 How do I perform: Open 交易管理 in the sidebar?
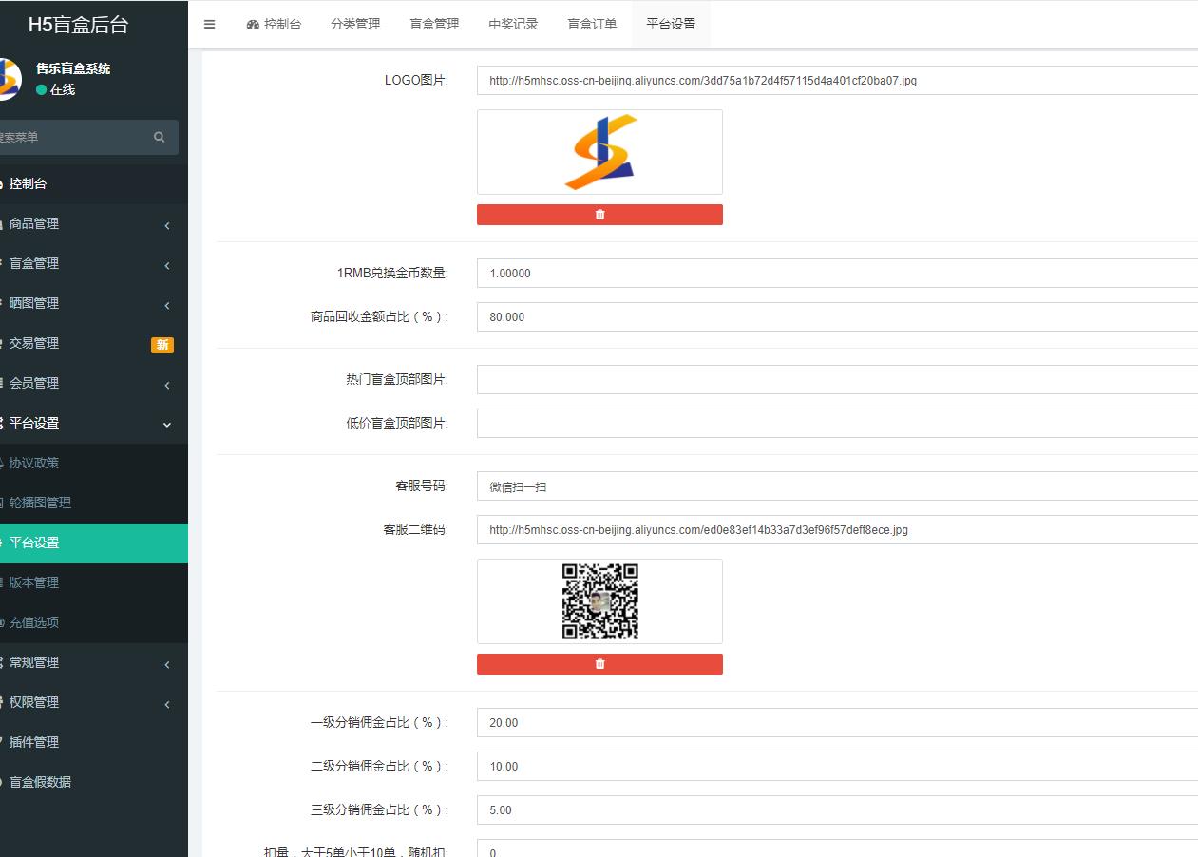click(x=94, y=344)
